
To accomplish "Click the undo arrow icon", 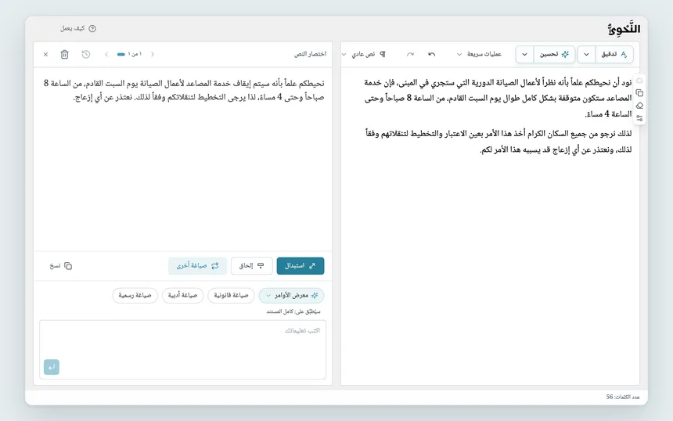I will pos(431,54).
